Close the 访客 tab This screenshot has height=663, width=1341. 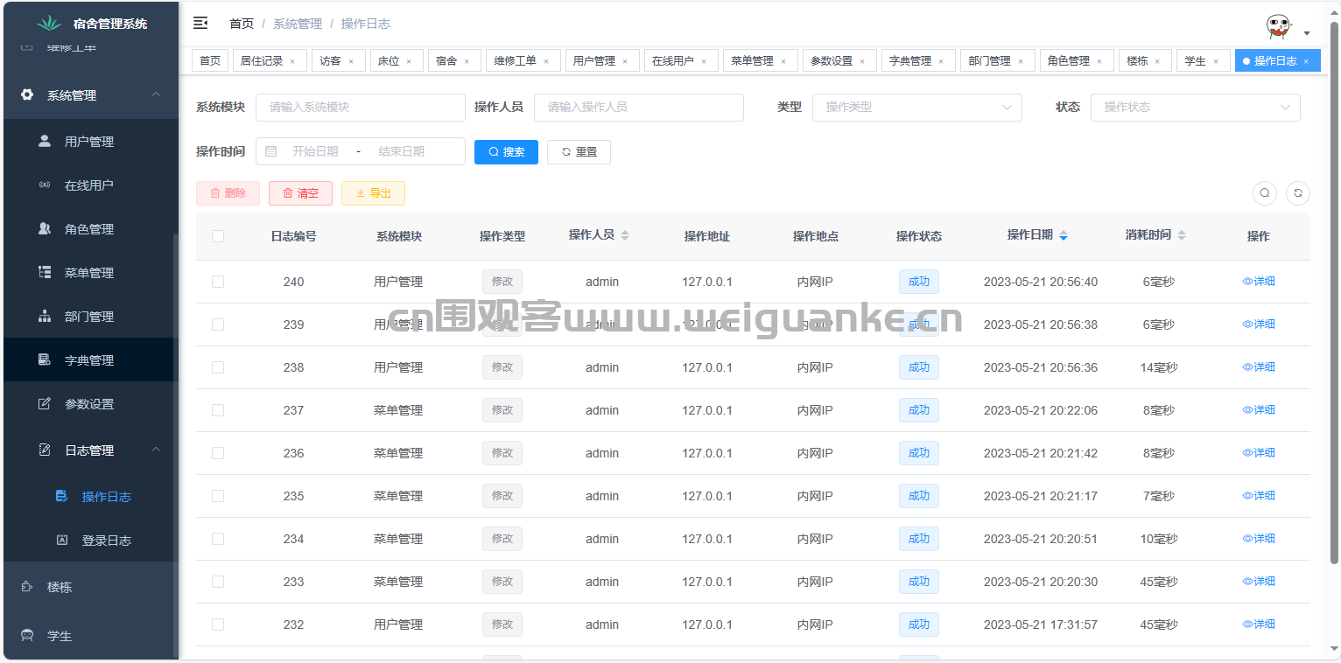[x=351, y=61]
